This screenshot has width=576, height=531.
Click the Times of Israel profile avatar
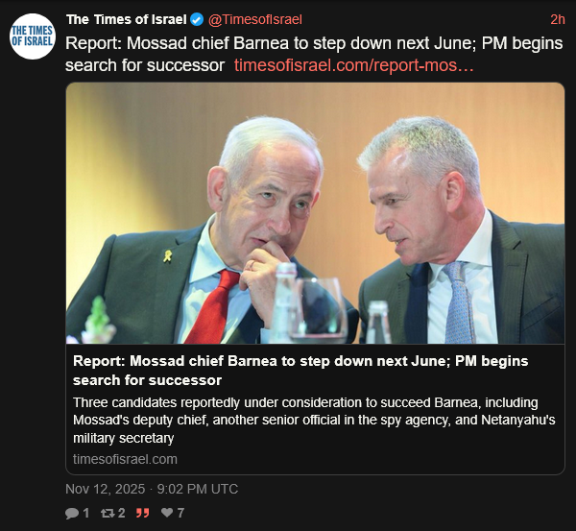tap(32, 36)
